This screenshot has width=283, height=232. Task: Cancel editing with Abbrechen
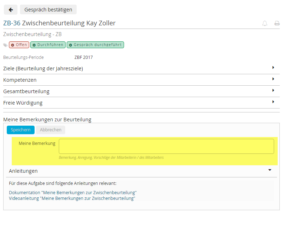51,130
